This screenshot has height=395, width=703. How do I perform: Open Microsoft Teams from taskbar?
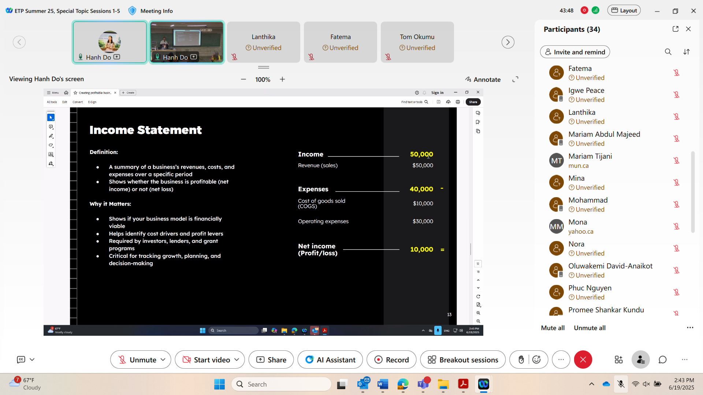pyautogui.click(x=423, y=384)
